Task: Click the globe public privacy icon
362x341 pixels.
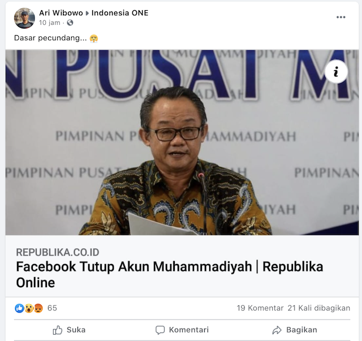Action: [70, 23]
